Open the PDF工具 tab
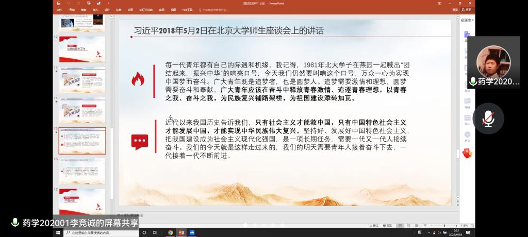Screen dimensions: 528x237 (187, 10)
